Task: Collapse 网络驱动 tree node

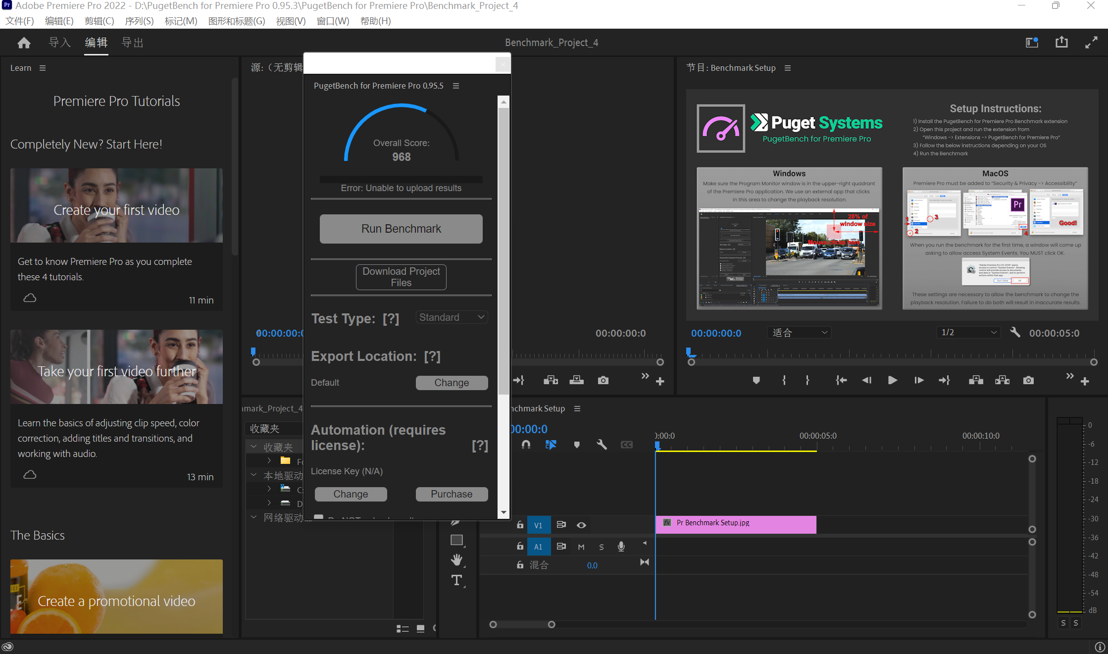Action: (x=254, y=517)
